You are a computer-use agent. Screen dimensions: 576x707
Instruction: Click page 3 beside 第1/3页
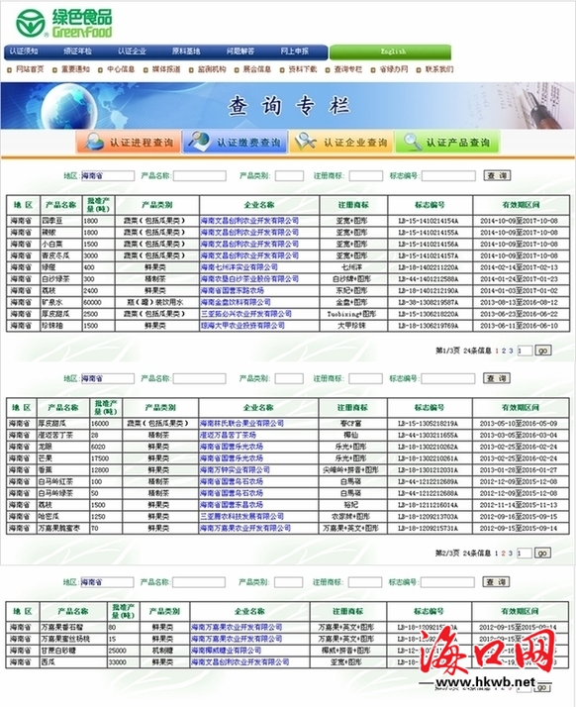511,351
